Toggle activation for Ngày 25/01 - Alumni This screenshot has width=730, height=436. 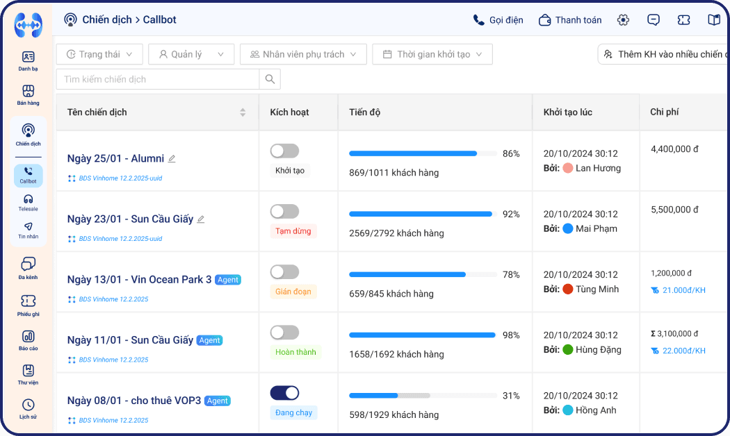(x=284, y=151)
